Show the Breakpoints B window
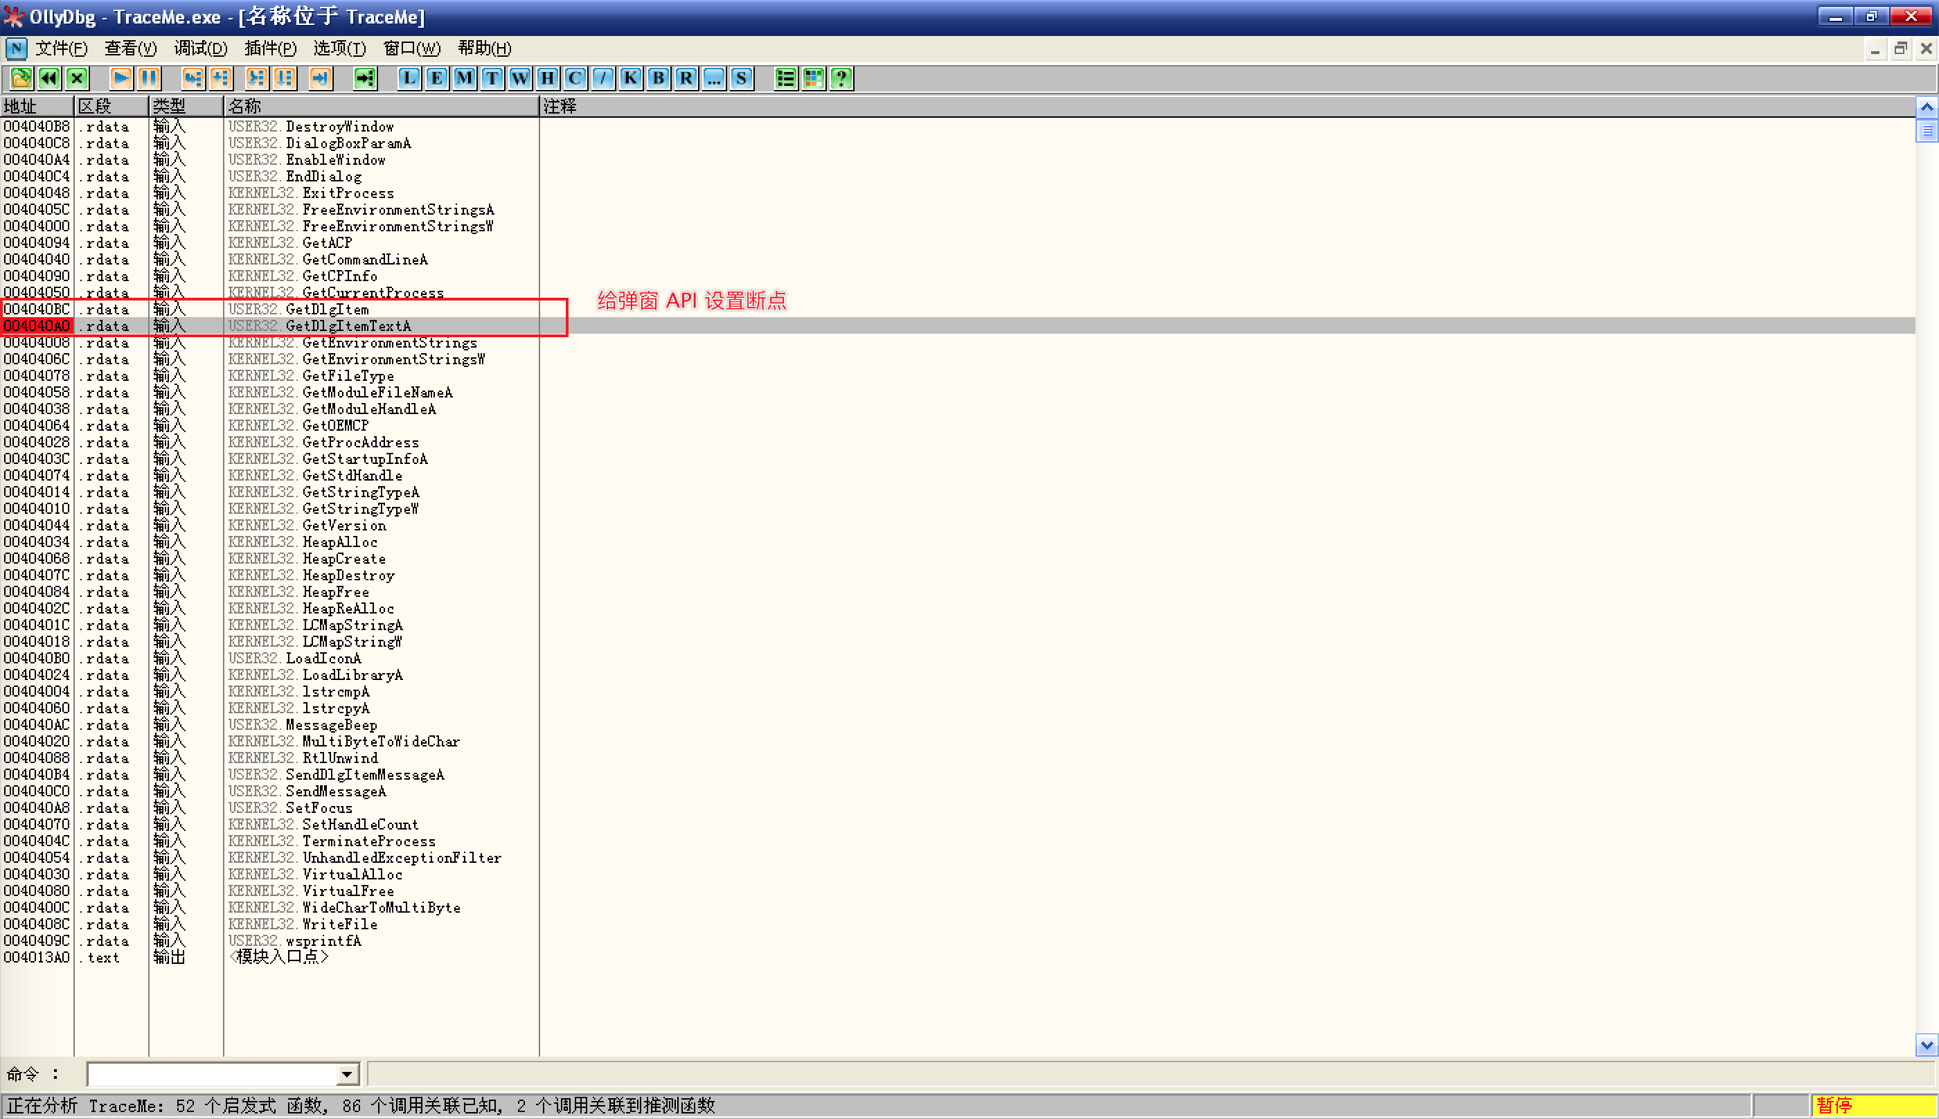1939x1119 pixels. pos(658,78)
